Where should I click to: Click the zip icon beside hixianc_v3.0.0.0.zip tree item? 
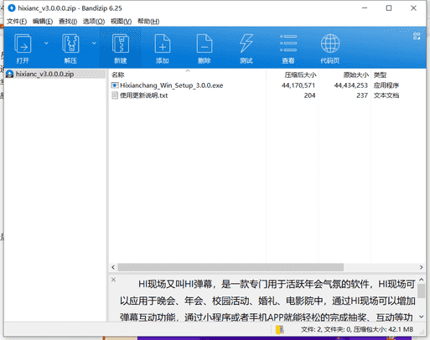tap(10, 74)
